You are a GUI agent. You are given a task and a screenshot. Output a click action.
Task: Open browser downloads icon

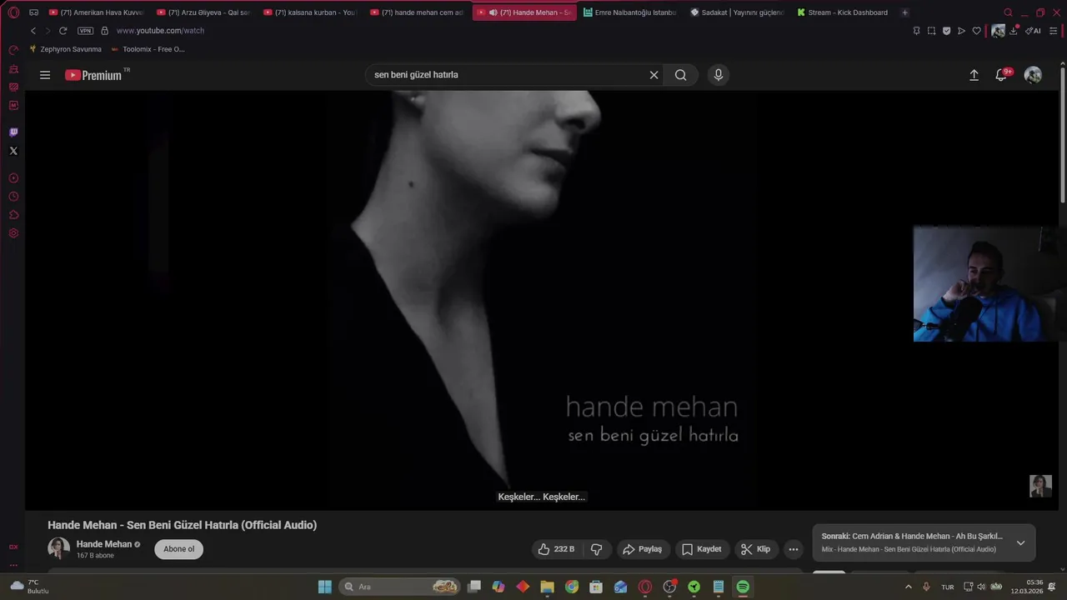pyautogui.click(x=1014, y=31)
